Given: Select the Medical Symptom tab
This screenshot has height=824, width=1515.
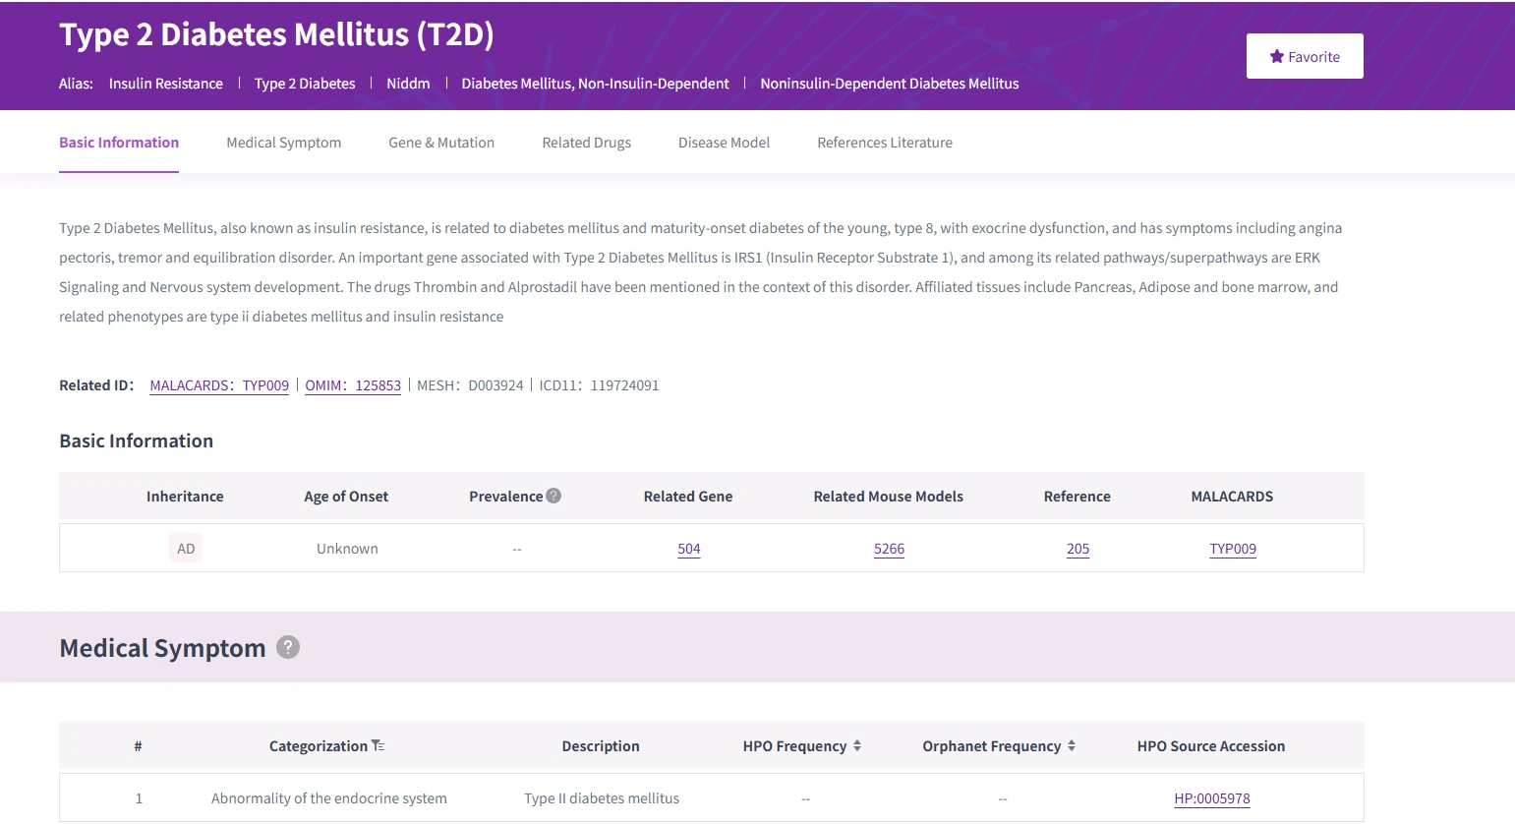Looking at the screenshot, I should click(x=283, y=142).
